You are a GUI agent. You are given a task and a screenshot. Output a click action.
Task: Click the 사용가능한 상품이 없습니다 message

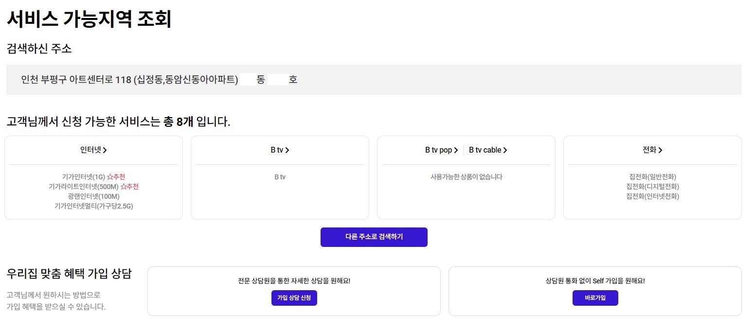[466, 177]
